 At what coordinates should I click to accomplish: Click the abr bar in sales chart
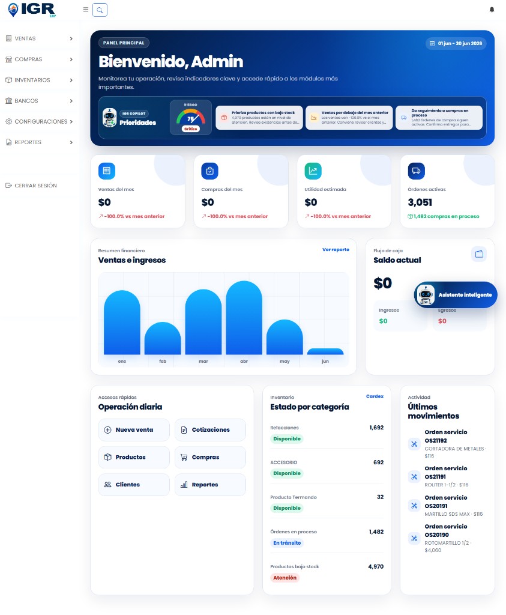(244, 318)
